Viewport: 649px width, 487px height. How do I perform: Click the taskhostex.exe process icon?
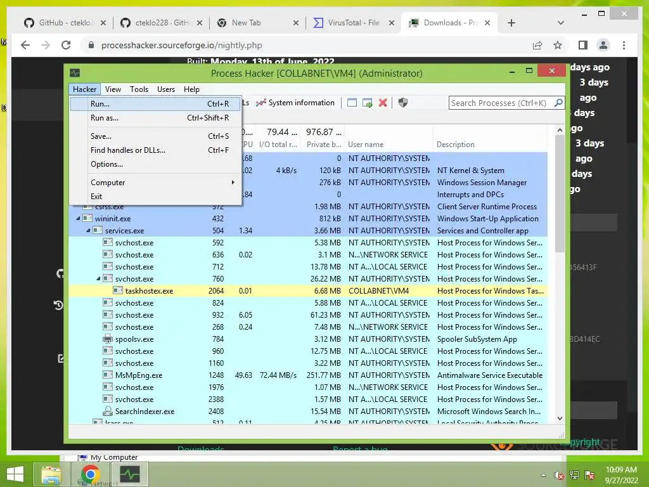click(117, 290)
